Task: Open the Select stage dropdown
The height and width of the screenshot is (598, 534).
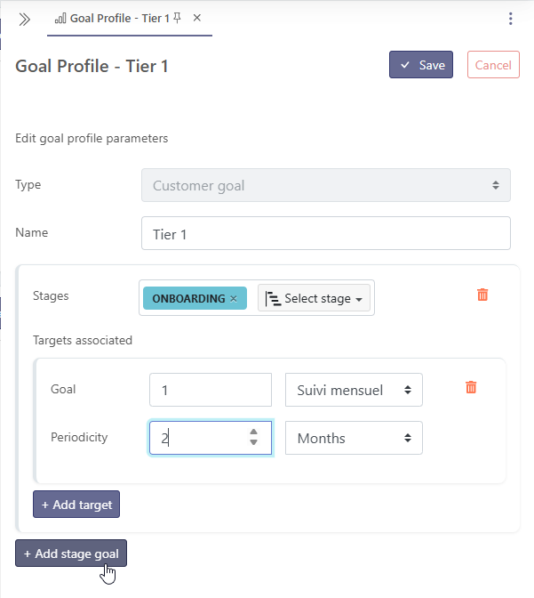Action: [x=315, y=299]
